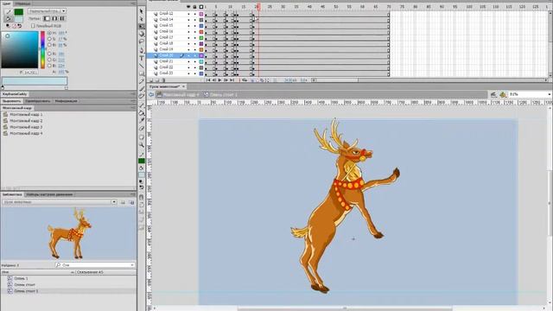The image size is (553, 311).
Task: Select the Eyedropper tool
Action: click(142, 121)
